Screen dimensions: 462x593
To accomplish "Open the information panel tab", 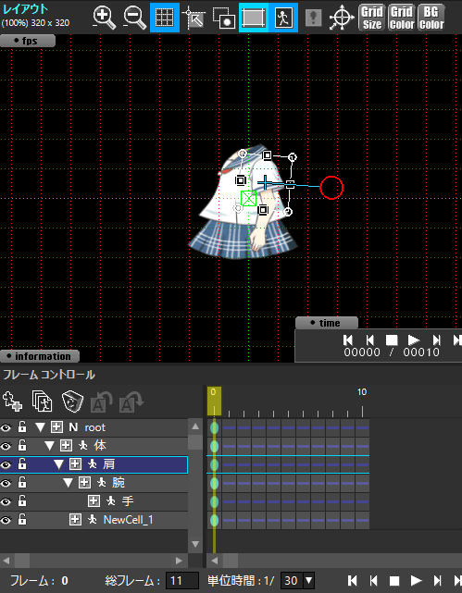I will pos(40,356).
